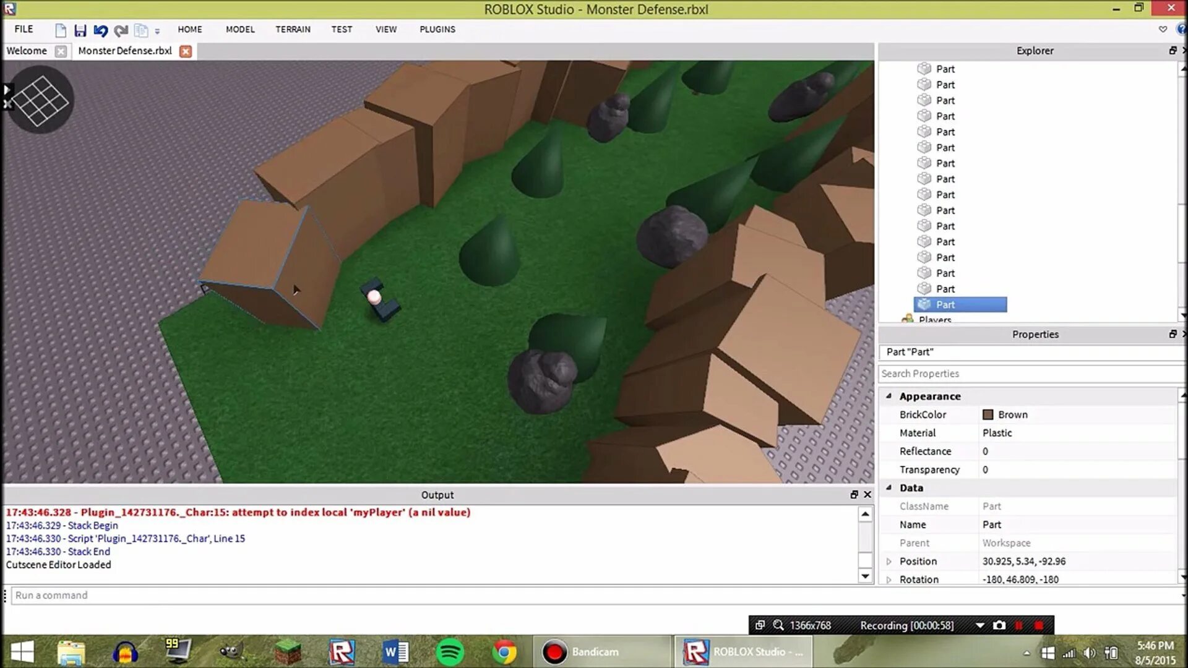Click the Redo arrow icon
The height and width of the screenshot is (668, 1188).
point(121,30)
